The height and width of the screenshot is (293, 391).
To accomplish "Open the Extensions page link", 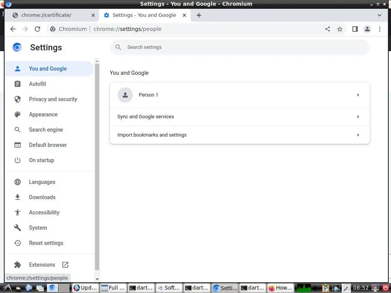I will click(x=49, y=265).
